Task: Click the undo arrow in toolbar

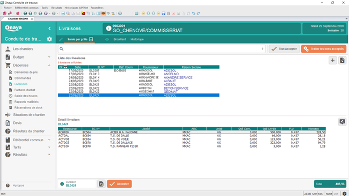Action: (193, 13)
